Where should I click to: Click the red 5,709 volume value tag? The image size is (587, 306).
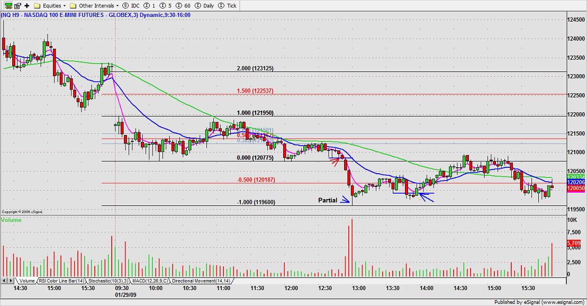(x=574, y=244)
